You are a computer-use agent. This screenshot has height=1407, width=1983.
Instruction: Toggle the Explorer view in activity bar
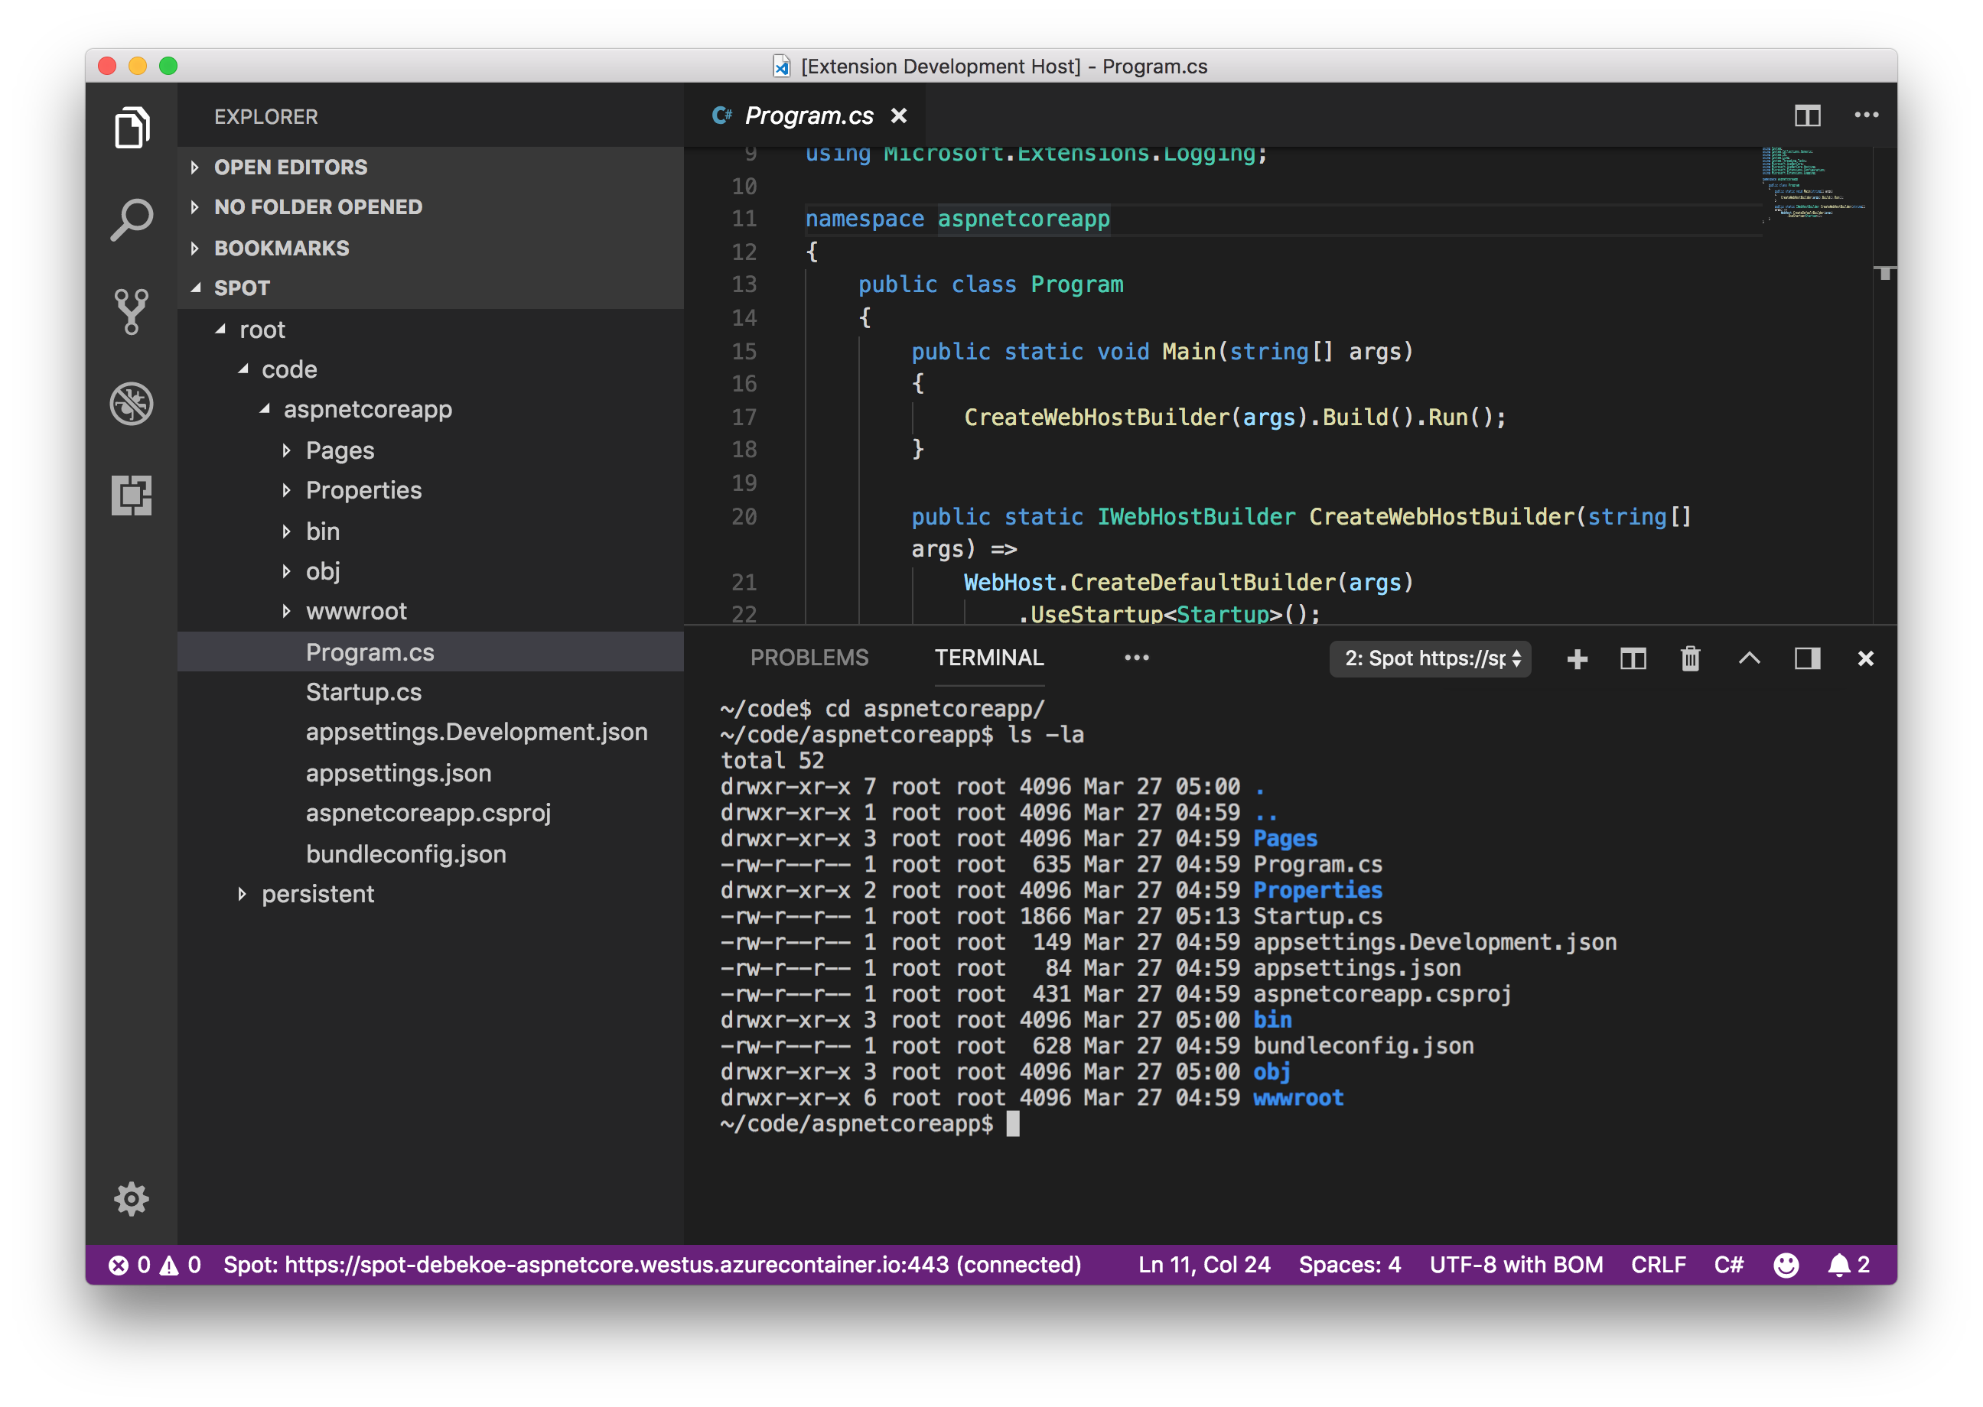132,128
